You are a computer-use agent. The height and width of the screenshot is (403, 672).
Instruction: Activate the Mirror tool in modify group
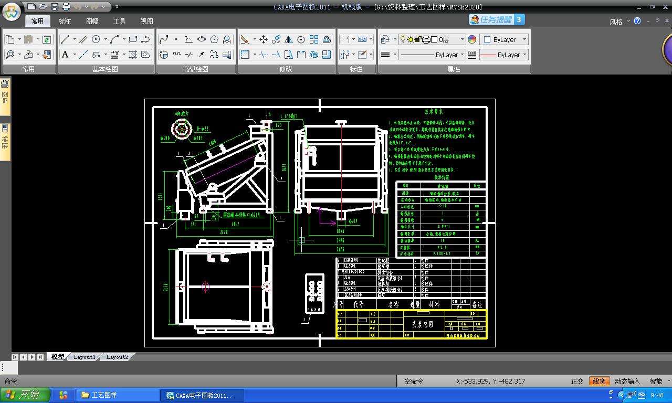[288, 39]
